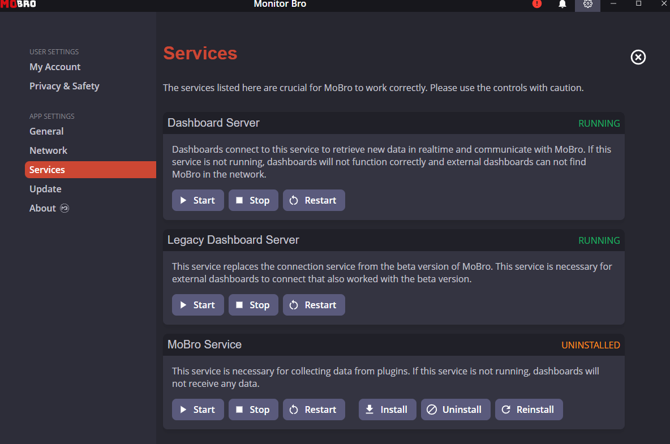Viewport: 670px width, 444px height.
Task: Open Privacy & Safety settings
Action: pos(64,86)
